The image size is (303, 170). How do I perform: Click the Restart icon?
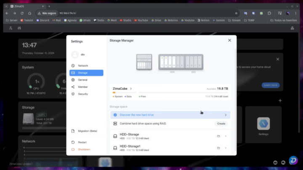click(x=73, y=142)
